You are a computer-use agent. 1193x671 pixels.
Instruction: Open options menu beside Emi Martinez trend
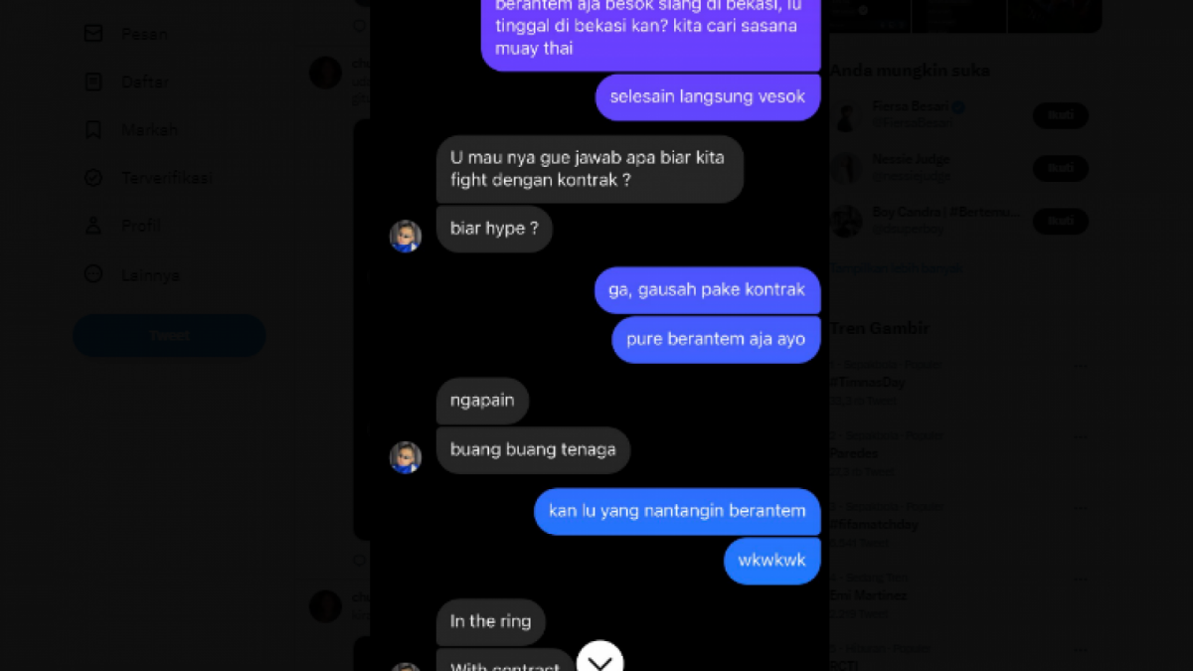coord(1081,581)
